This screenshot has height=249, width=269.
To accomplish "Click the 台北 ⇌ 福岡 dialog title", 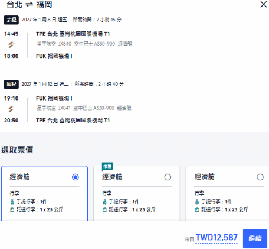I will coord(29,4).
